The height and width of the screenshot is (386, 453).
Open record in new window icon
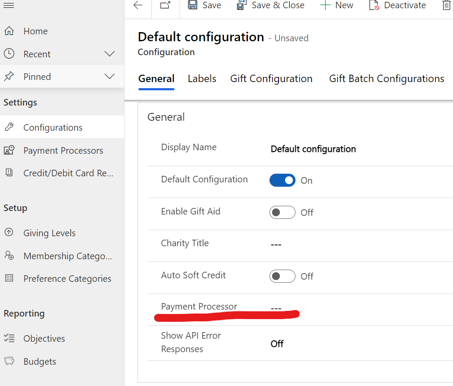coord(165,5)
